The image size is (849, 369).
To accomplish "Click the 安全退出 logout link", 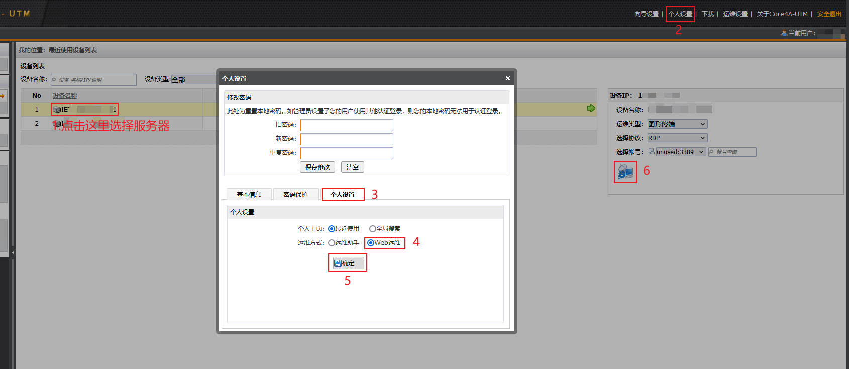I will click(x=829, y=14).
